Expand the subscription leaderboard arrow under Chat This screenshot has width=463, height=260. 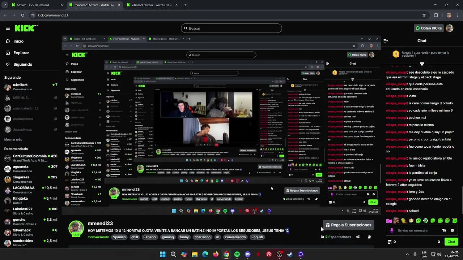pyautogui.click(x=422, y=64)
